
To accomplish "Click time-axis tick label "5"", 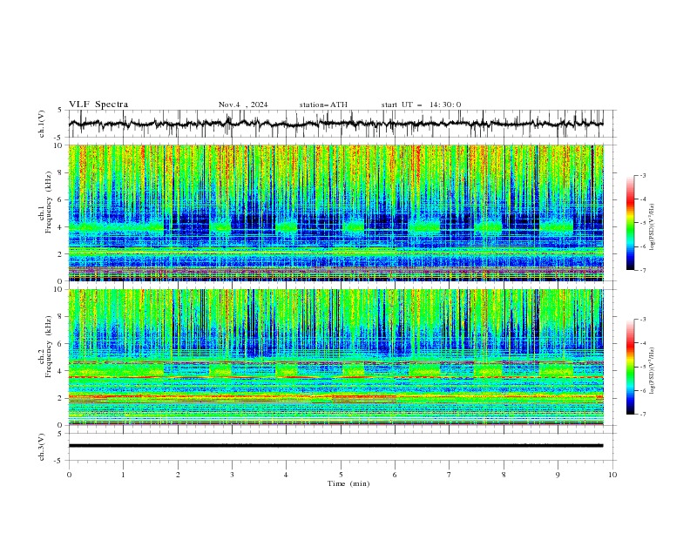I will 341,475.
